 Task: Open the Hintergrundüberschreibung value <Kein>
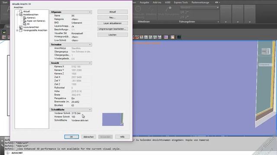[x=81, y=37]
